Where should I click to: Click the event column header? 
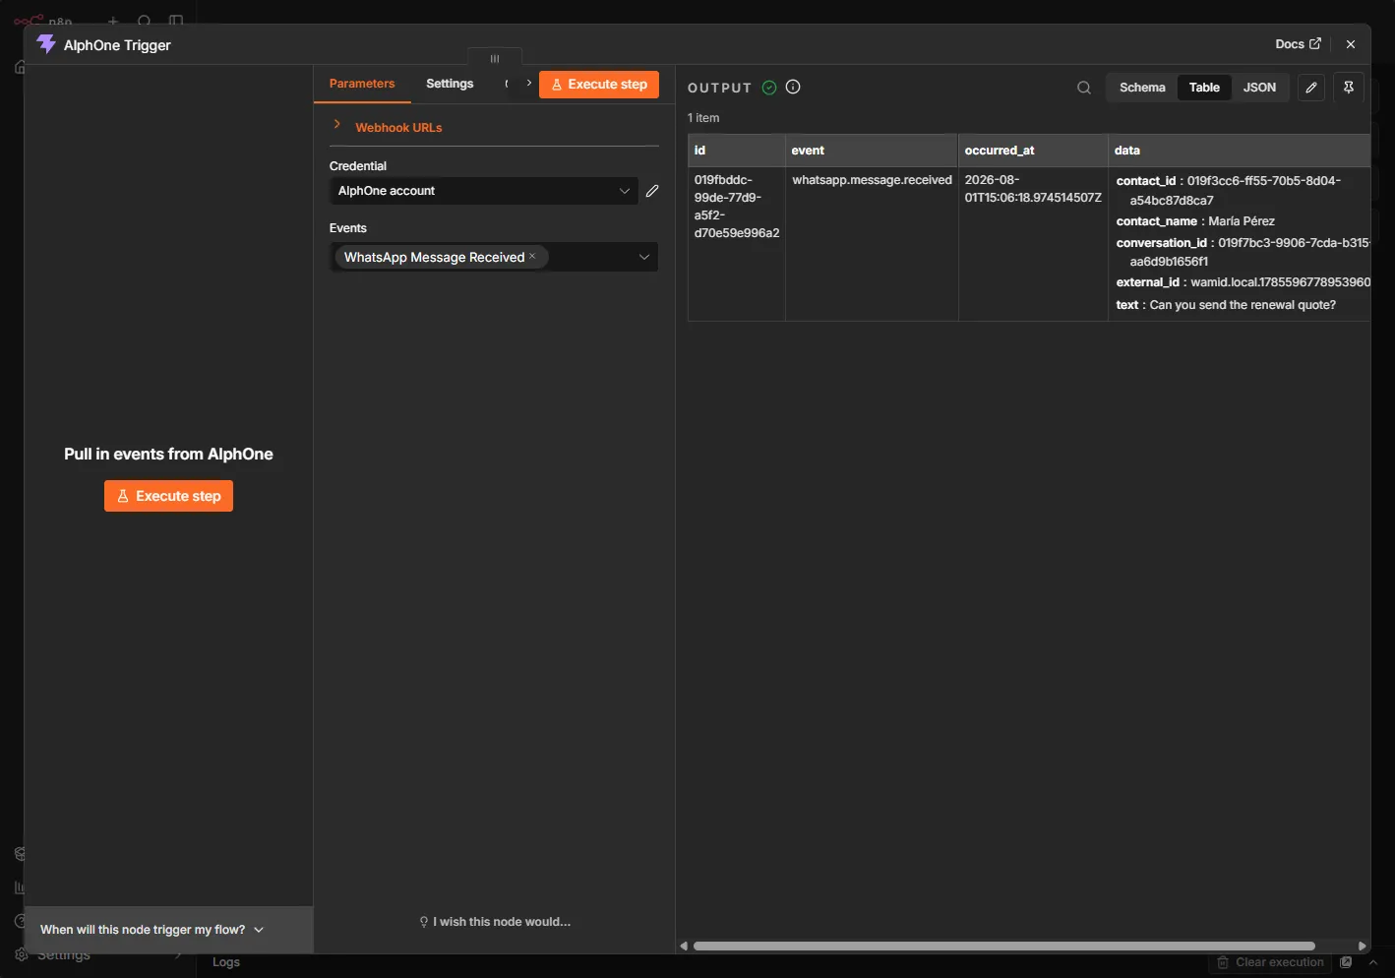[872, 151]
